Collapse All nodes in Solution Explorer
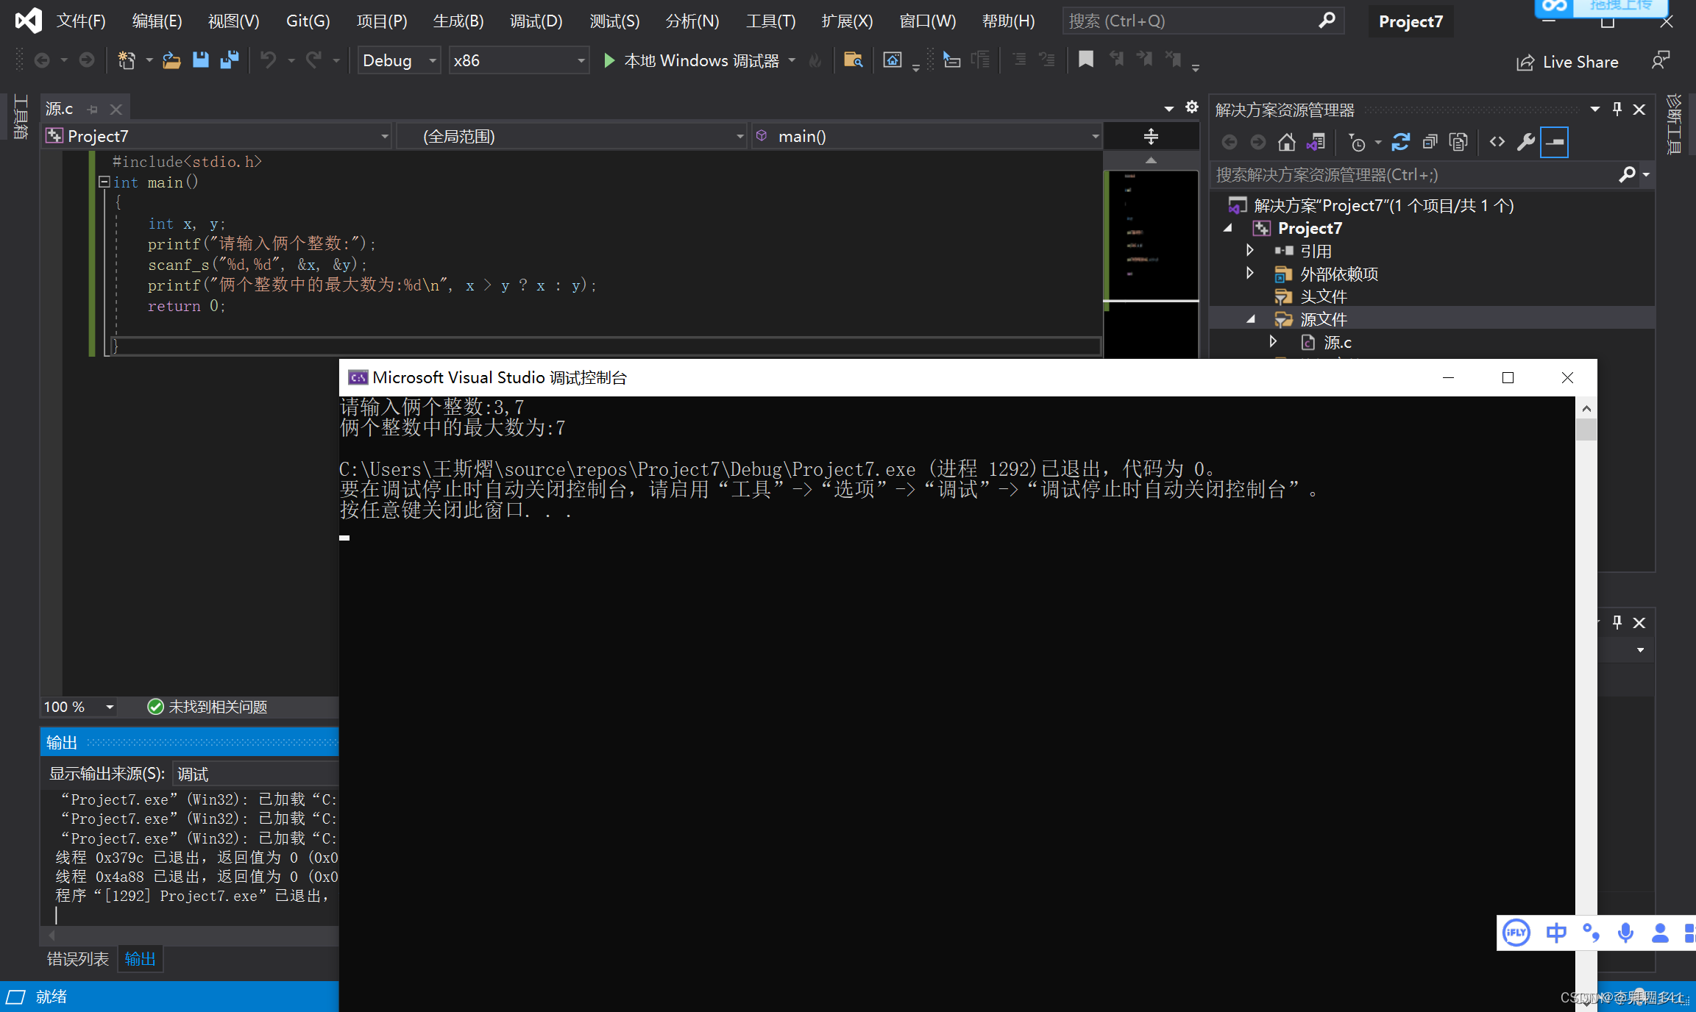The image size is (1696, 1012). point(1430,142)
